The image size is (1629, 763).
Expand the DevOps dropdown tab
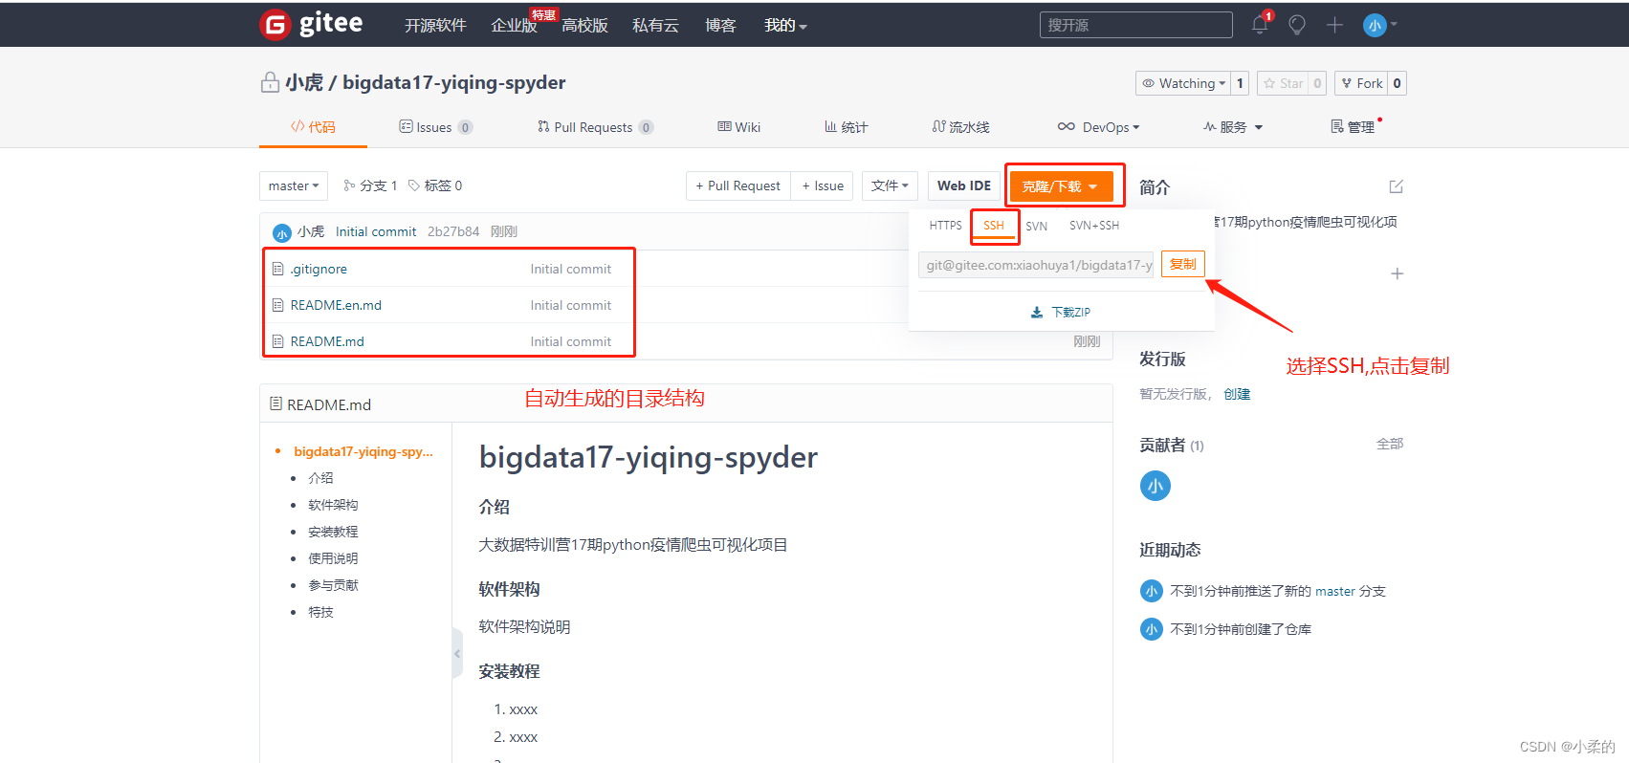[1098, 127]
